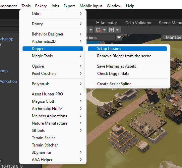Choose Terrain Stitcher from Tools menu
The image size is (182, 168).
pos(53,145)
